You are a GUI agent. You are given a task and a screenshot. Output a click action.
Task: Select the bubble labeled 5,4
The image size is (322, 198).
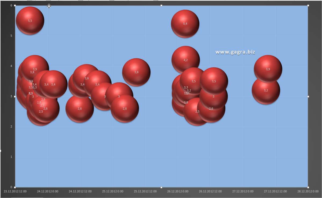pyautogui.click(x=185, y=24)
